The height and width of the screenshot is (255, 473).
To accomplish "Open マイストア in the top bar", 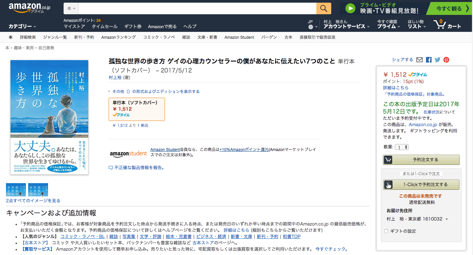I will [x=74, y=26].
